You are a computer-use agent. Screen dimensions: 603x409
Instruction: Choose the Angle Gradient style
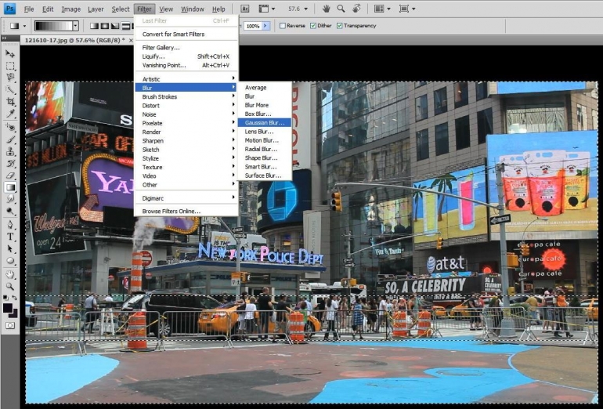(x=115, y=26)
